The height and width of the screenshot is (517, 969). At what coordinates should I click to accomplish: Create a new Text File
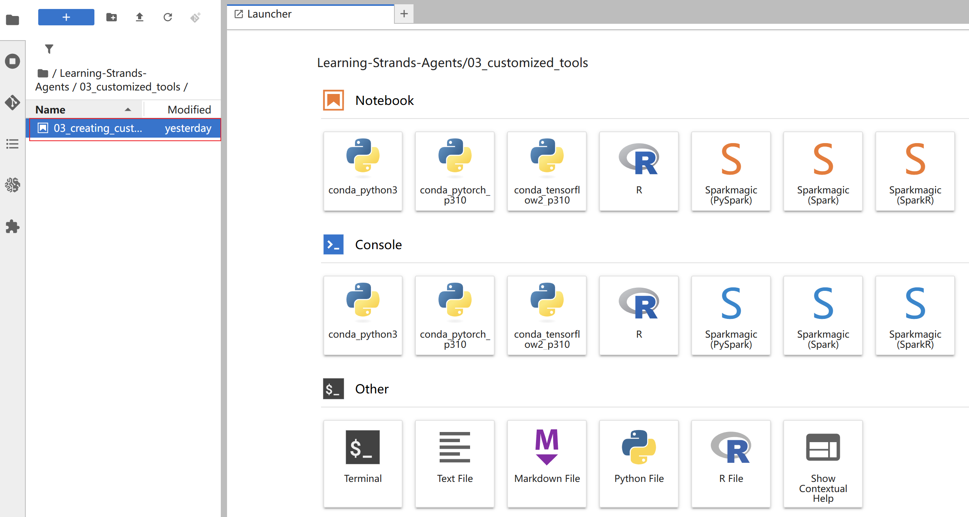[x=455, y=464]
